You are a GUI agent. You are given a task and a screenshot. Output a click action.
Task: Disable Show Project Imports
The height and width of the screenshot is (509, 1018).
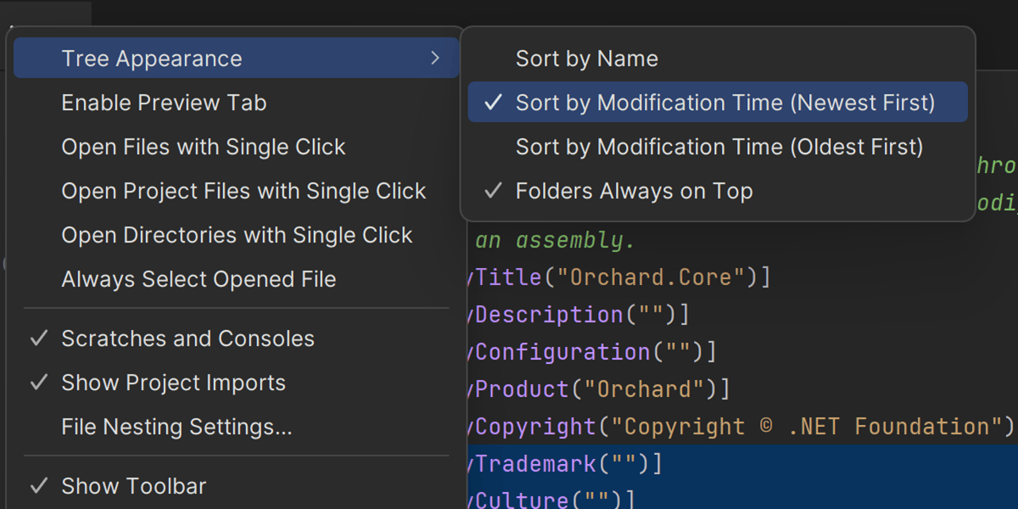(173, 383)
